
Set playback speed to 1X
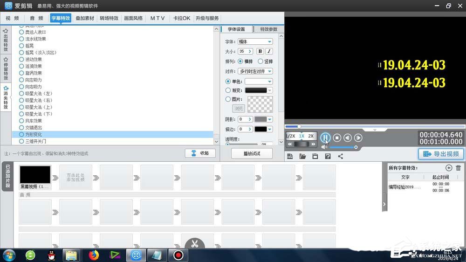click(302, 136)
